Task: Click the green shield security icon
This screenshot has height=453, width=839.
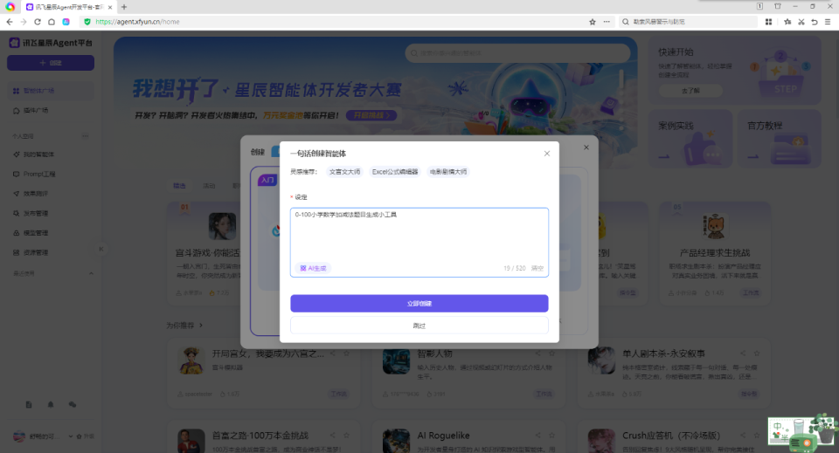Action: (x=87, y=22)
